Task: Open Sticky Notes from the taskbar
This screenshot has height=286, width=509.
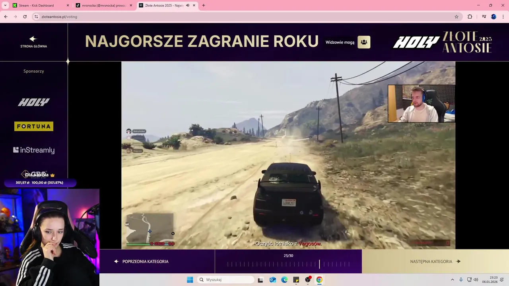Action: [296, 280]
